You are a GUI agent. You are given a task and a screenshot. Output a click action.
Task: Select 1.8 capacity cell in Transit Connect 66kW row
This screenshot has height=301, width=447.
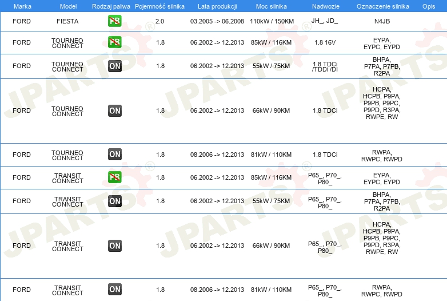pos(160,245)
